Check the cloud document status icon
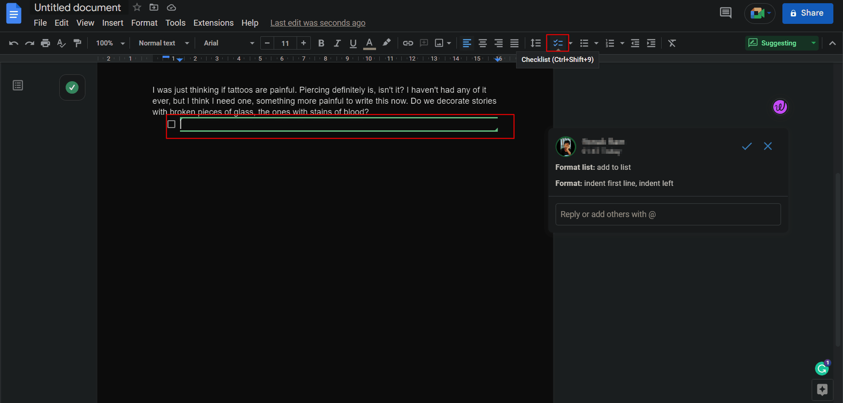843x403 pixels. (171, 7)
